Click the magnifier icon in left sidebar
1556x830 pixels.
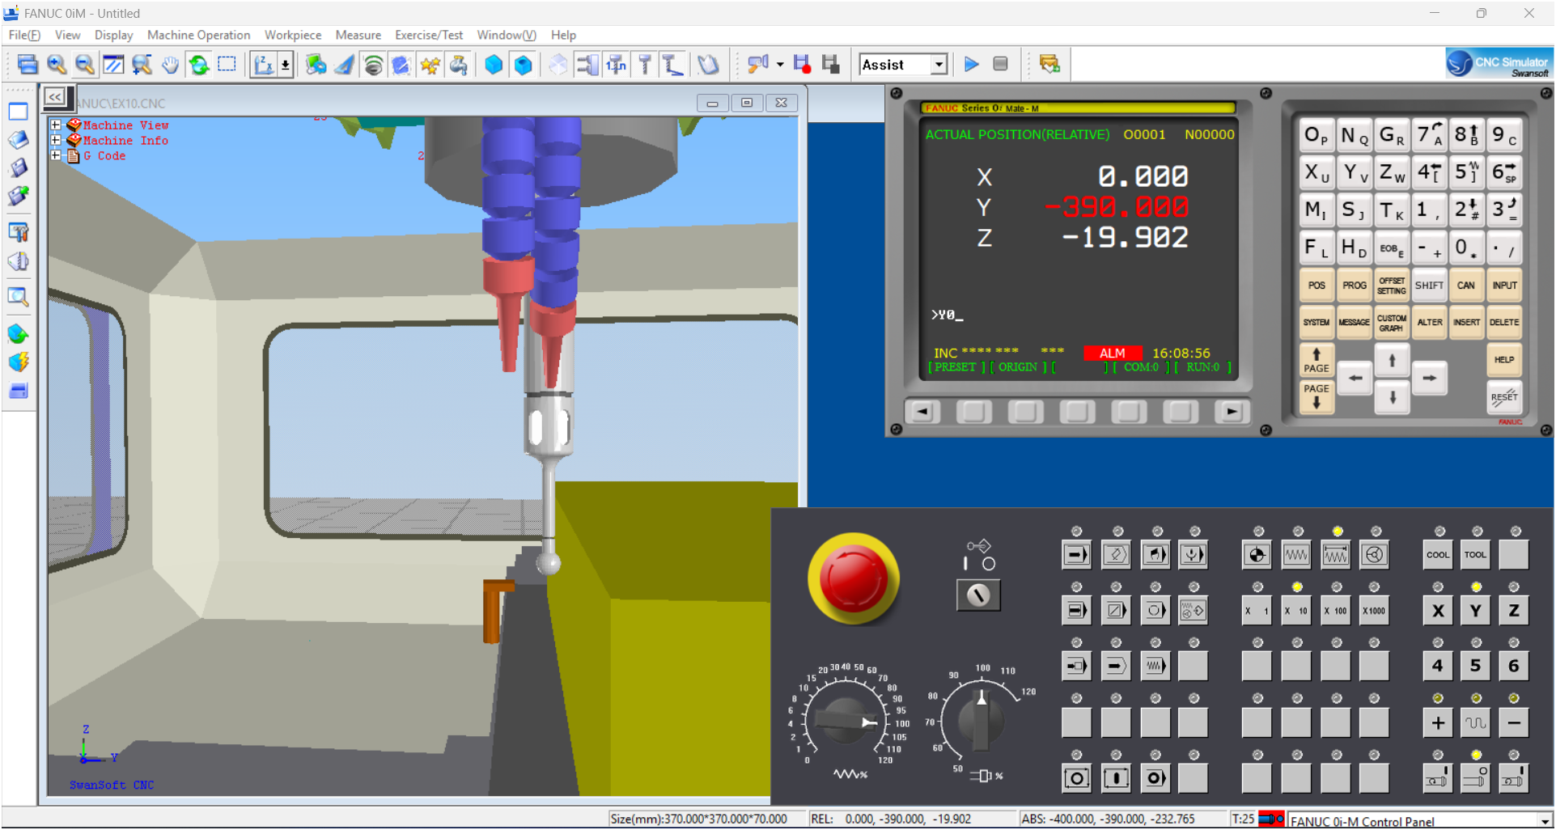[18, 297]
